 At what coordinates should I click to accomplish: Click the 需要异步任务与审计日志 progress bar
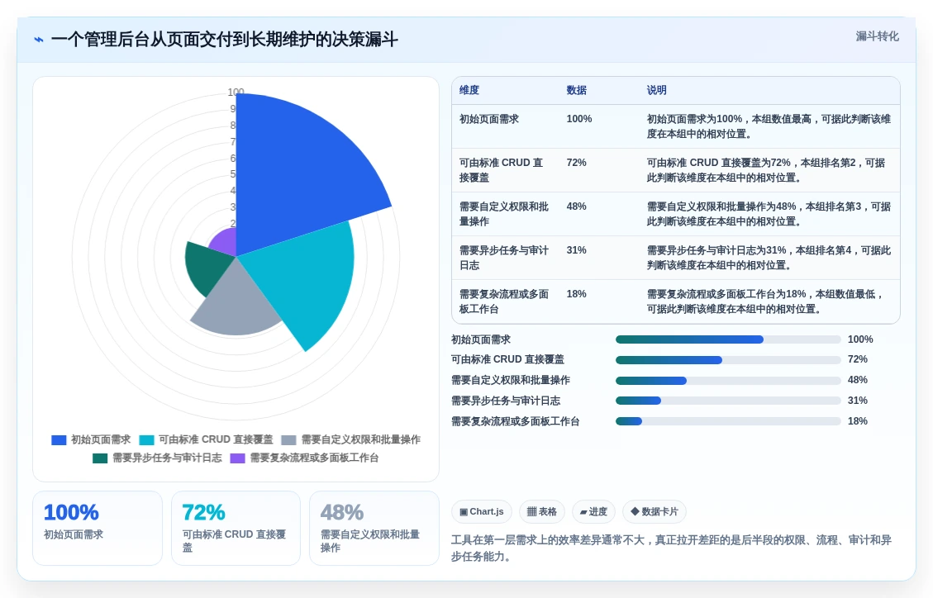pos(728,401)
